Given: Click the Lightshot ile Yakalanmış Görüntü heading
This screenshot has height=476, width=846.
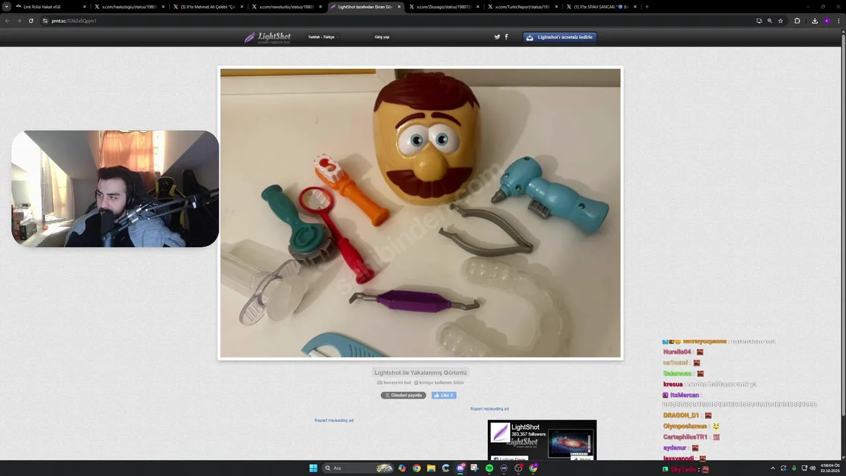Looking at the screenshot, I should pos(420,373).
